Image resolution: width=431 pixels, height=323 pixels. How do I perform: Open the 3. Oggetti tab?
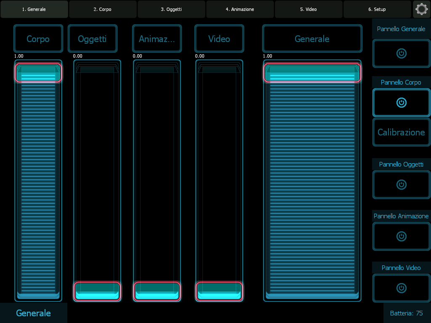(x=171, y=9)
